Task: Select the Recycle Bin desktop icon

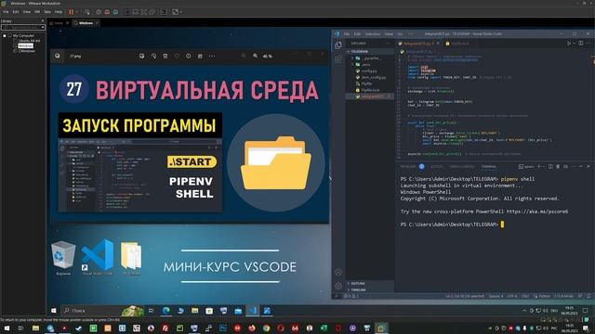Action: coord(63,258)
